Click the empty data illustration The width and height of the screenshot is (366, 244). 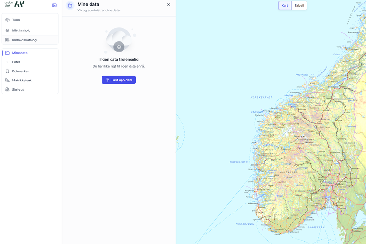[119, 41]
